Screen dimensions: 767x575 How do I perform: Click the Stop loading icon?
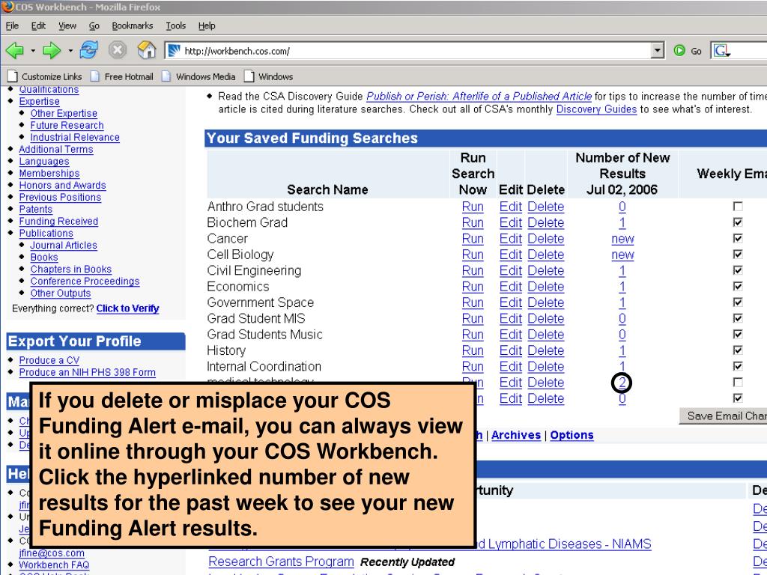[118, 50]
